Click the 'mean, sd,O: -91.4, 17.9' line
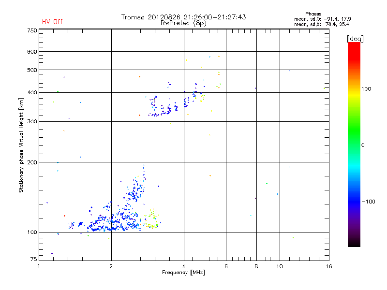The width and height of the screenshot is (387, 290). point(322,19)
